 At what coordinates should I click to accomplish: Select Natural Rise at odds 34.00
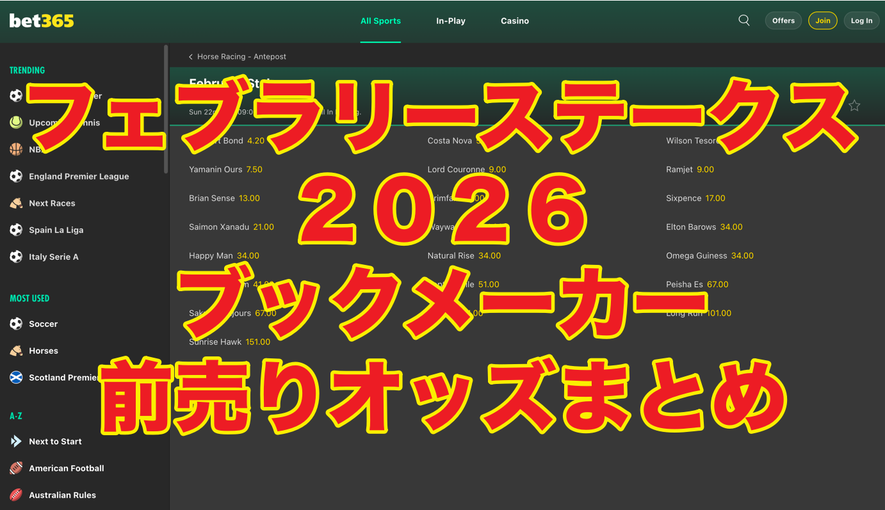[464, 256]
